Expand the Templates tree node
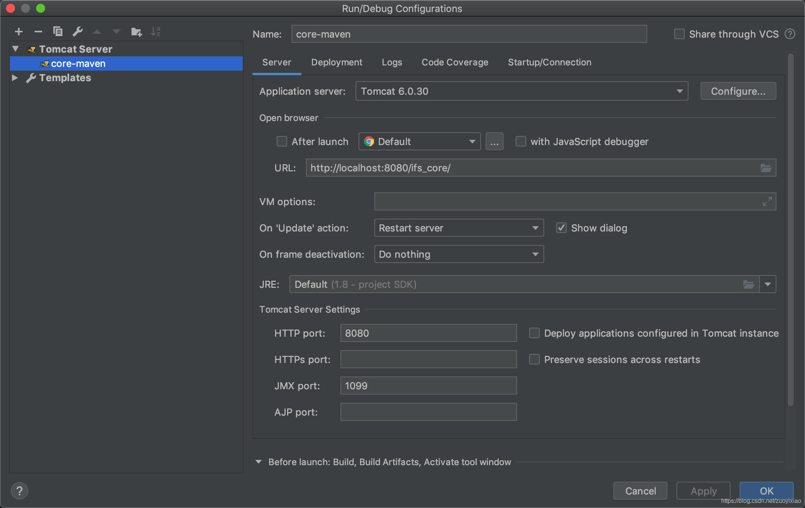Image resolution: width=805 pixels, height=508 pixels. [x=15, y=78]
